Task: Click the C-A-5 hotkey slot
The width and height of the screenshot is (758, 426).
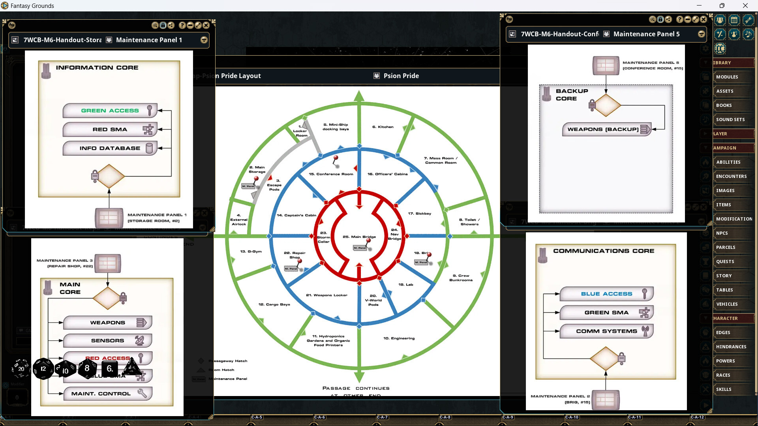Action: [256, 417]
